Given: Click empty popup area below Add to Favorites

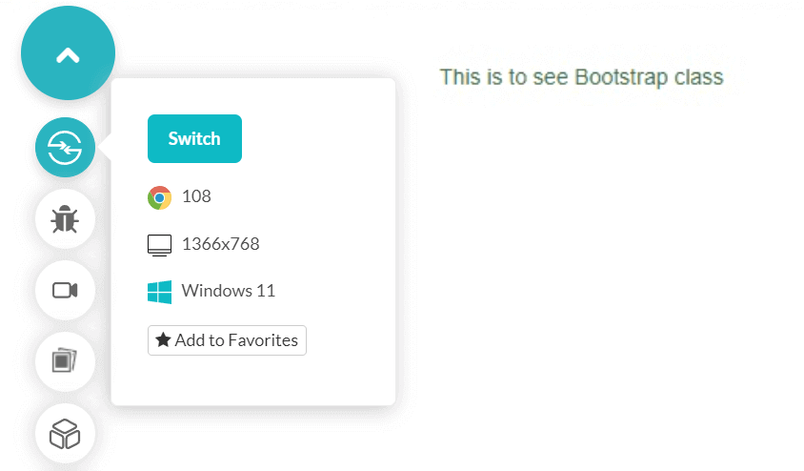Looking at the screenshot, I should tap(252, 381).
